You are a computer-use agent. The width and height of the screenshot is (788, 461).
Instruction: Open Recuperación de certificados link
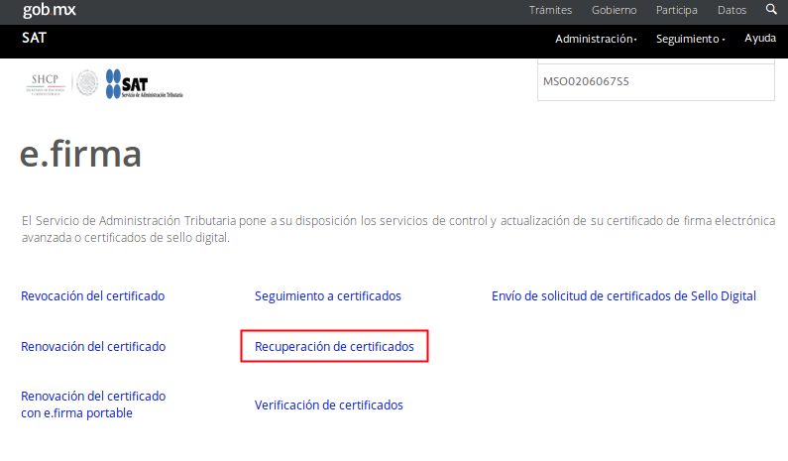point(334,346)
